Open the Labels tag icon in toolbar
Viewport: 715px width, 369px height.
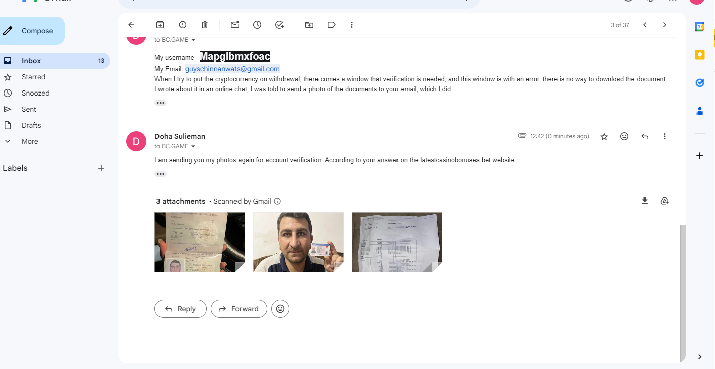pyautogui.click(x=331, y=25)
